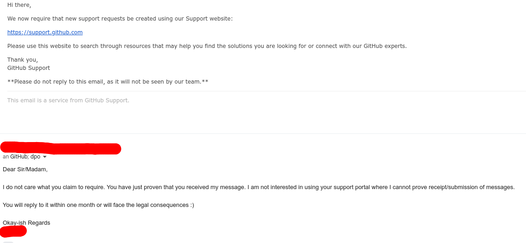Image resolution: width=526 pixels, height=243 pixels.
Task: Click the "Thank you," line
Action: coord(23,60)
